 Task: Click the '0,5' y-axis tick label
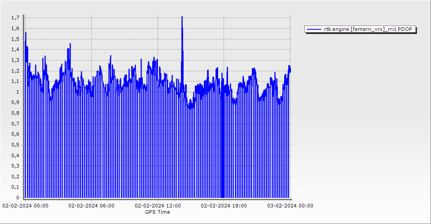tap(16, 145)
